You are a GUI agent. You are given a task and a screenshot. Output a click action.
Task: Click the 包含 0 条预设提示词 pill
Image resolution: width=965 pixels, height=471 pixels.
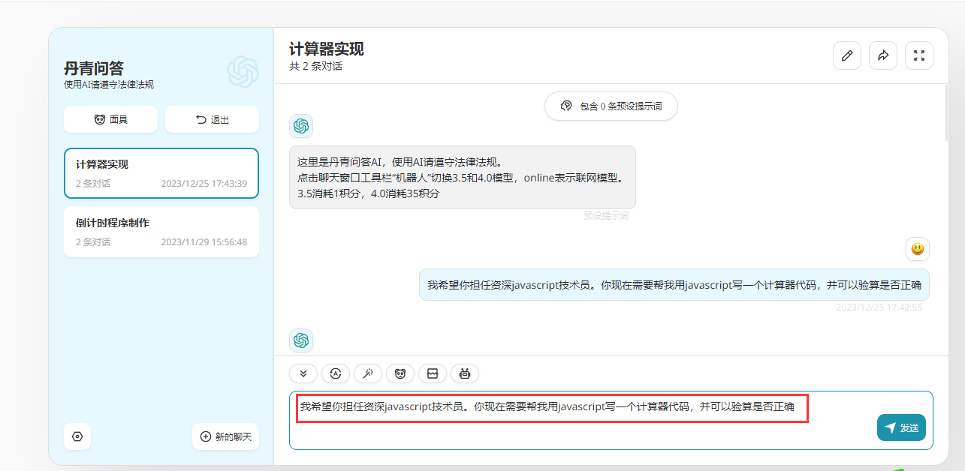[611, 106]
